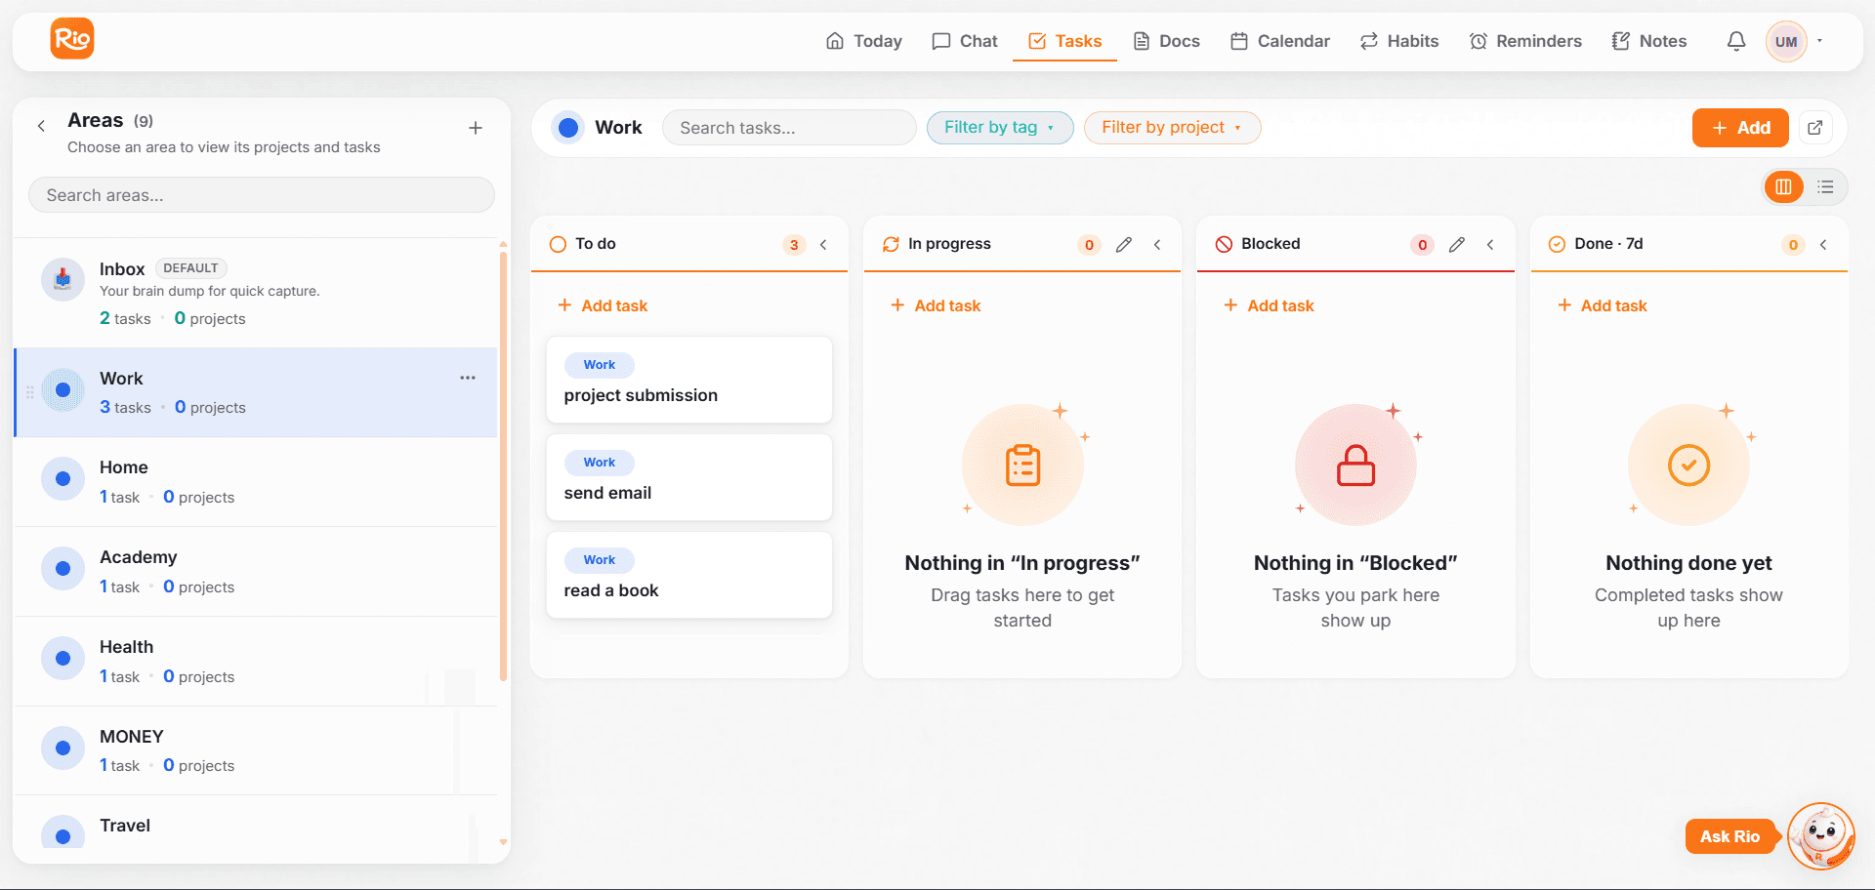The height and width of the screenshot is (890, 1875).
Task: Open the Docs tab
Action: (x=1166, y=41)
